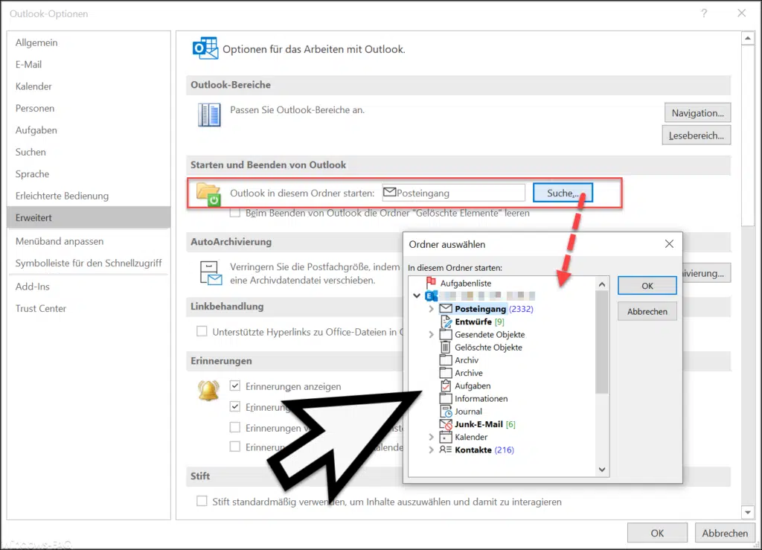Viewport: 762px width, 550px height.
Task: Click the yellow reminders bell icon
Action: point(208,389)
